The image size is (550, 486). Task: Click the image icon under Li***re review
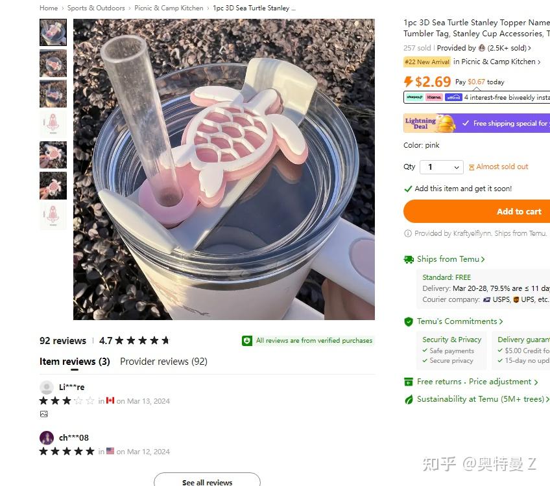(44, 414)
